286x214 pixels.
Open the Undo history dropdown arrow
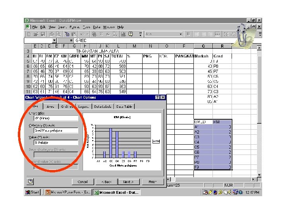click(87, 34)
